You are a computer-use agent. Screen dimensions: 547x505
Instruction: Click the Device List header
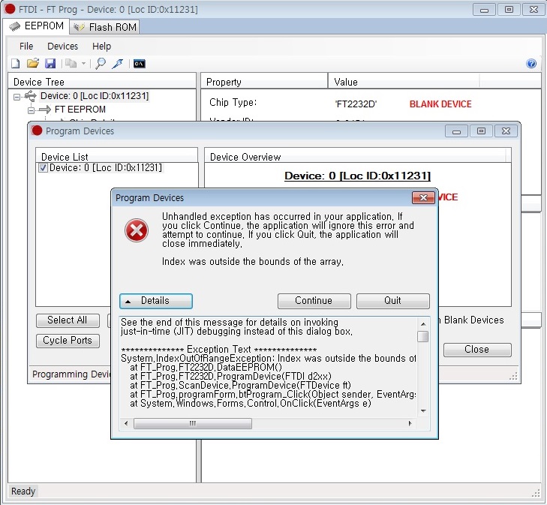(116, 157)
